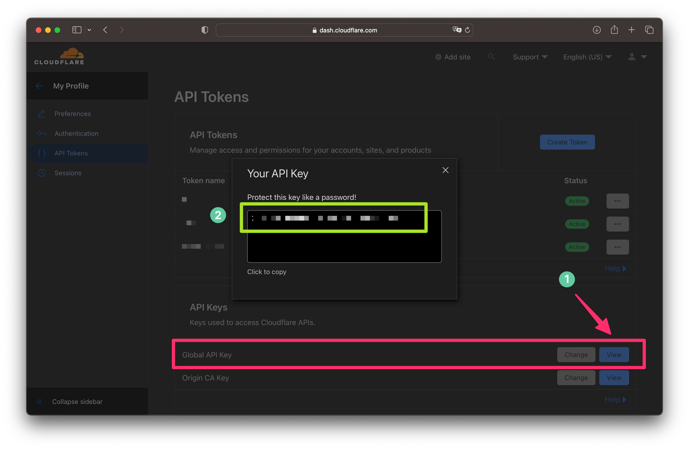Image resolution: width=689 pixels, height=450 pixels.
Task: Expand the Support dropdown
Action: point(530,57)
